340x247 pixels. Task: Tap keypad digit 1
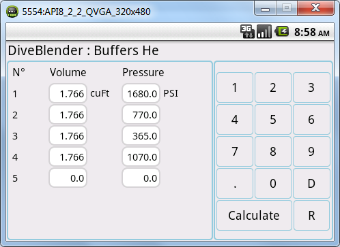pos(235,88)
